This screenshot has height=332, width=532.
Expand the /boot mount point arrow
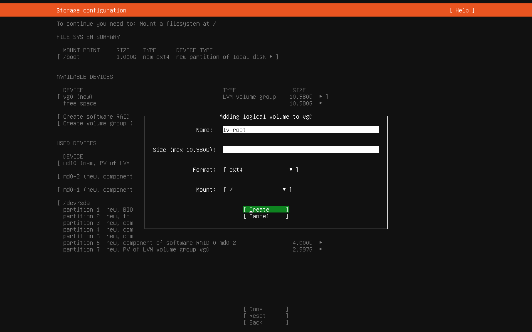(x=271, y=57)
